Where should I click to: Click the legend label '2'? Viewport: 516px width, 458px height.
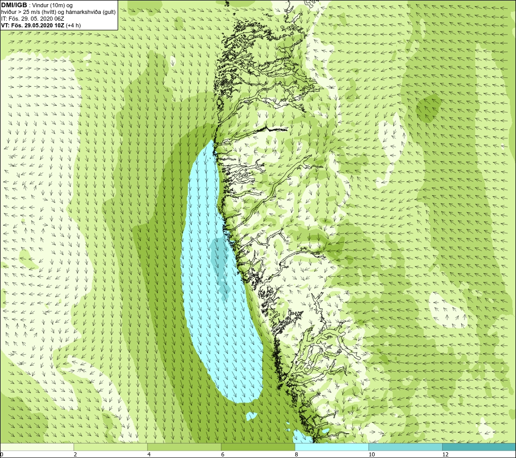(x=75, y=454)
